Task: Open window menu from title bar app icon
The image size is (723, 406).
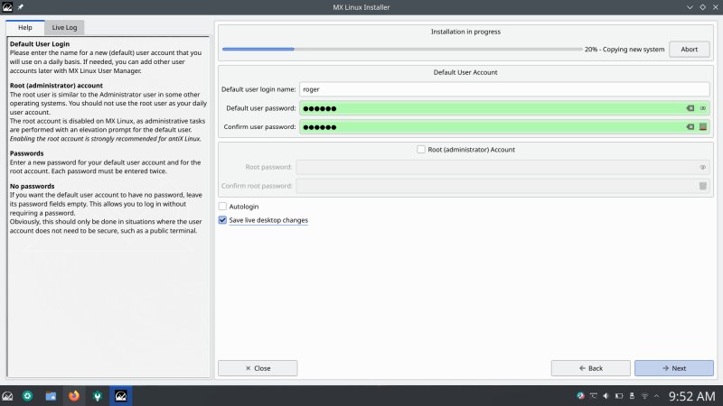Action: (x=7, y=7)
